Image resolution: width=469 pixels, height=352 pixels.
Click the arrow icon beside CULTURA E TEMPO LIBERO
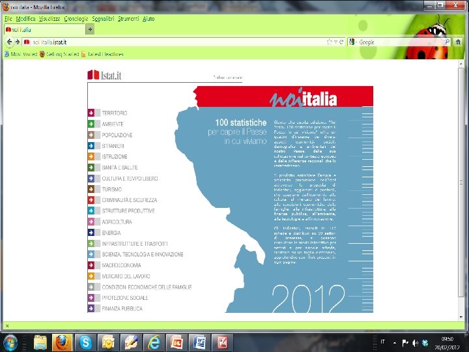pos(91,179)
